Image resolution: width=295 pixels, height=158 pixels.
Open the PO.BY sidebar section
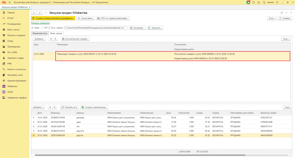pos(10,18)
